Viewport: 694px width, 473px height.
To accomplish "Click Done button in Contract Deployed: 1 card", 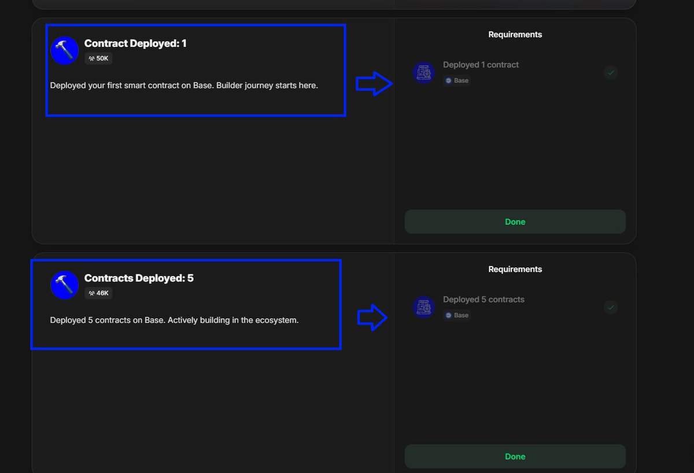I will 515,222.
